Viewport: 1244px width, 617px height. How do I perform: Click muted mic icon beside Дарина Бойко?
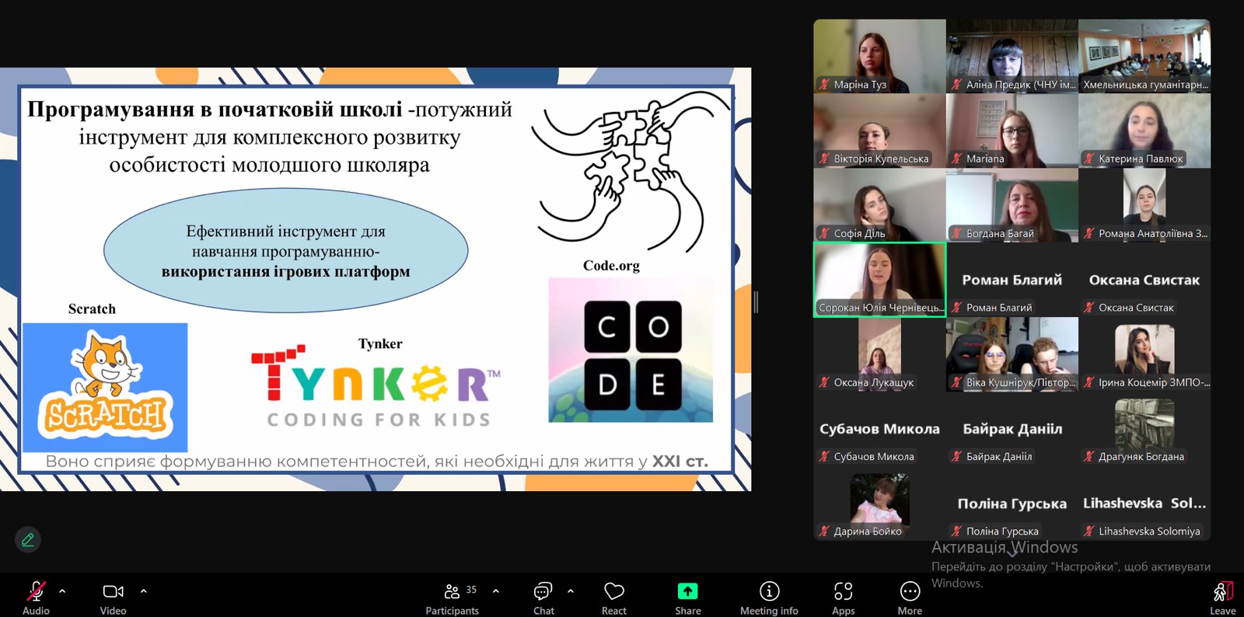(x=824, y=532)
